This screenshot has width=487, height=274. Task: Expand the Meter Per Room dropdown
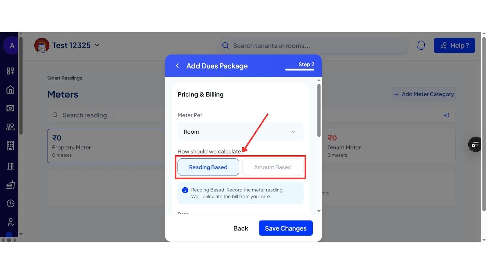240,132
